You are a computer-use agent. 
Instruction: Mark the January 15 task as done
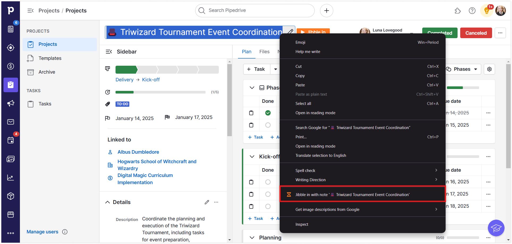(268, 125)
